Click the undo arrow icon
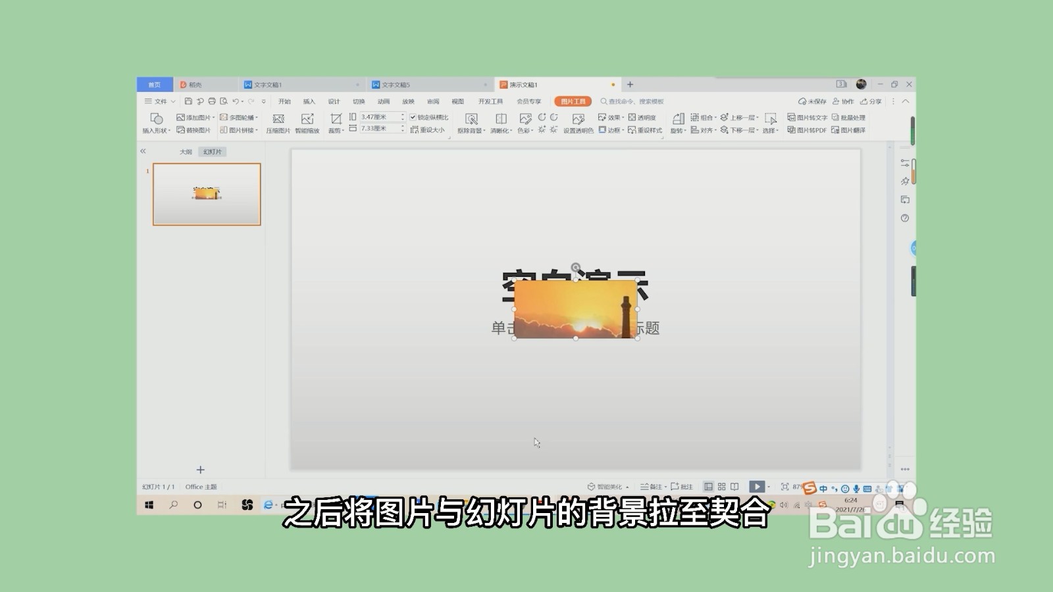The width and height of the screenshot is (1053, 592). tap(236, 101)
